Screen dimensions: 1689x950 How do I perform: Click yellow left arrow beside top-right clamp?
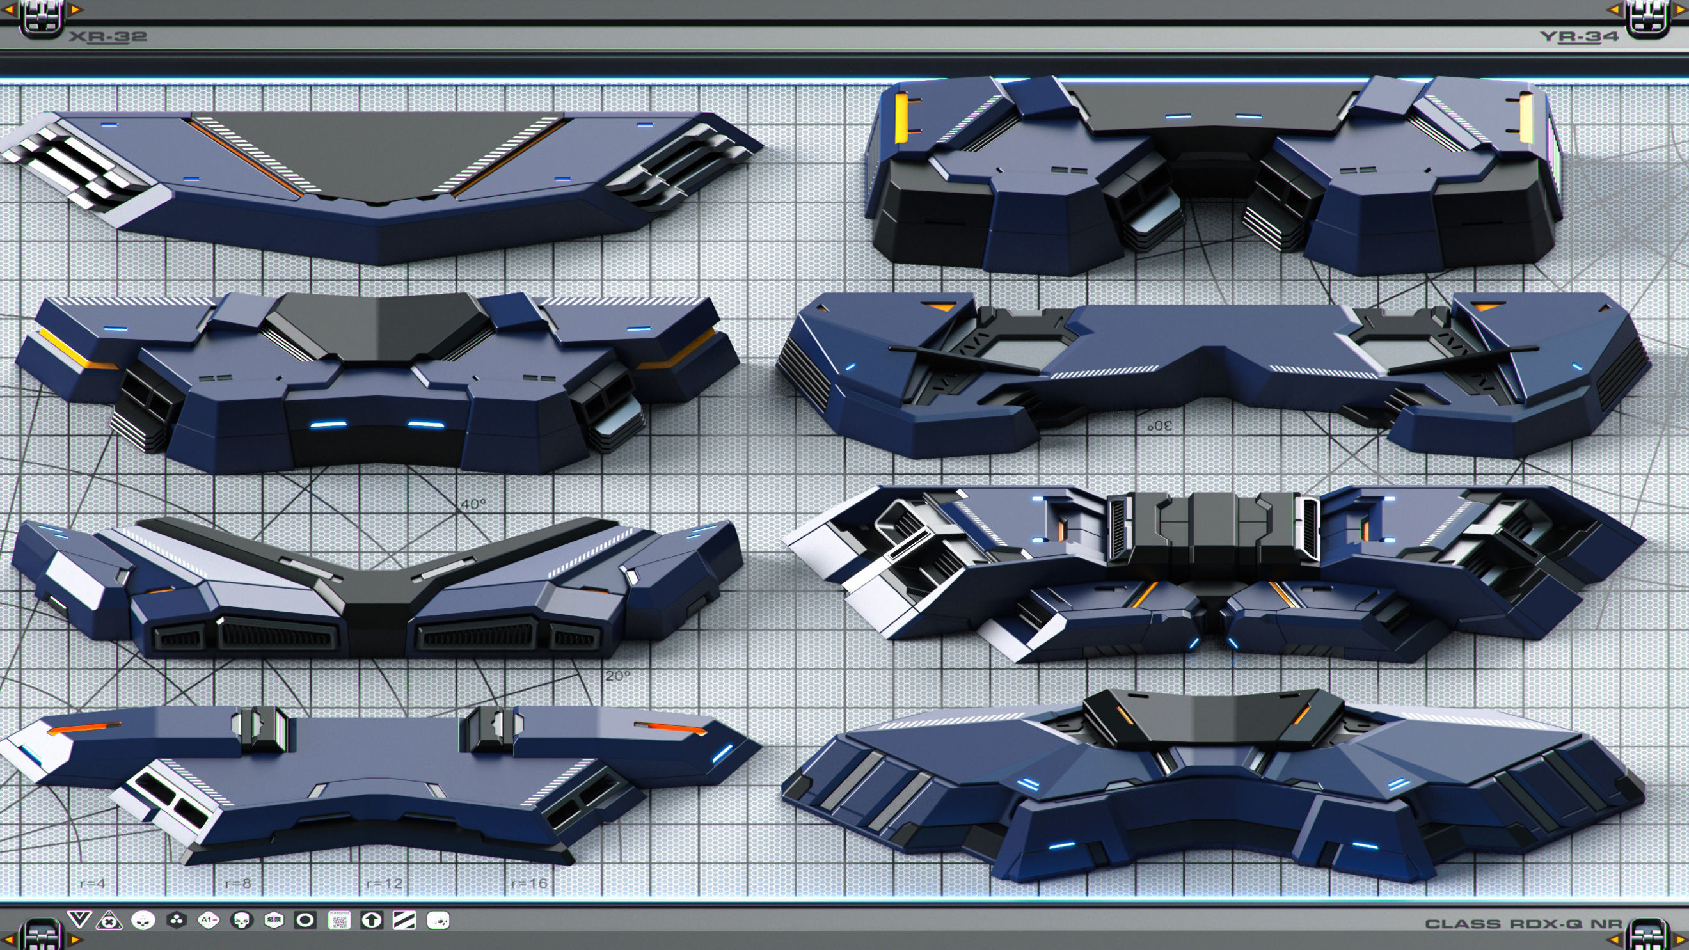(1614, 9)
